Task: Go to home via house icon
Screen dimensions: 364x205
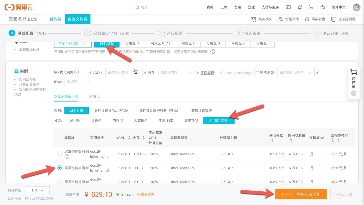Action: pos(322,7)
